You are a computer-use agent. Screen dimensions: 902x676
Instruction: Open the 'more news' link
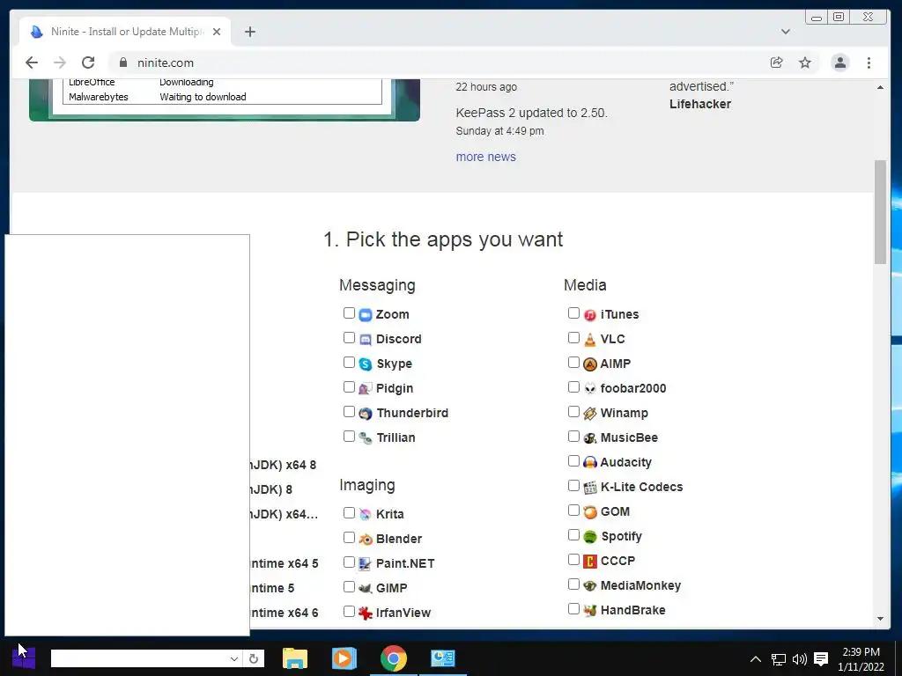click(x=485, y=157)
